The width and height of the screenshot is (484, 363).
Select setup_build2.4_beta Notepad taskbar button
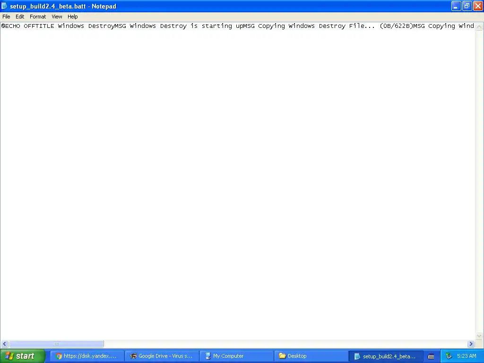coord(386,356)
